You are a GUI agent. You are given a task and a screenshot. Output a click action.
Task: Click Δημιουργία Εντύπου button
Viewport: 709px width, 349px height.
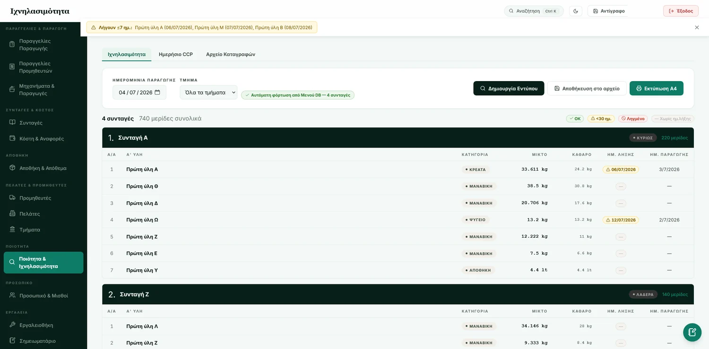(509, 88)
